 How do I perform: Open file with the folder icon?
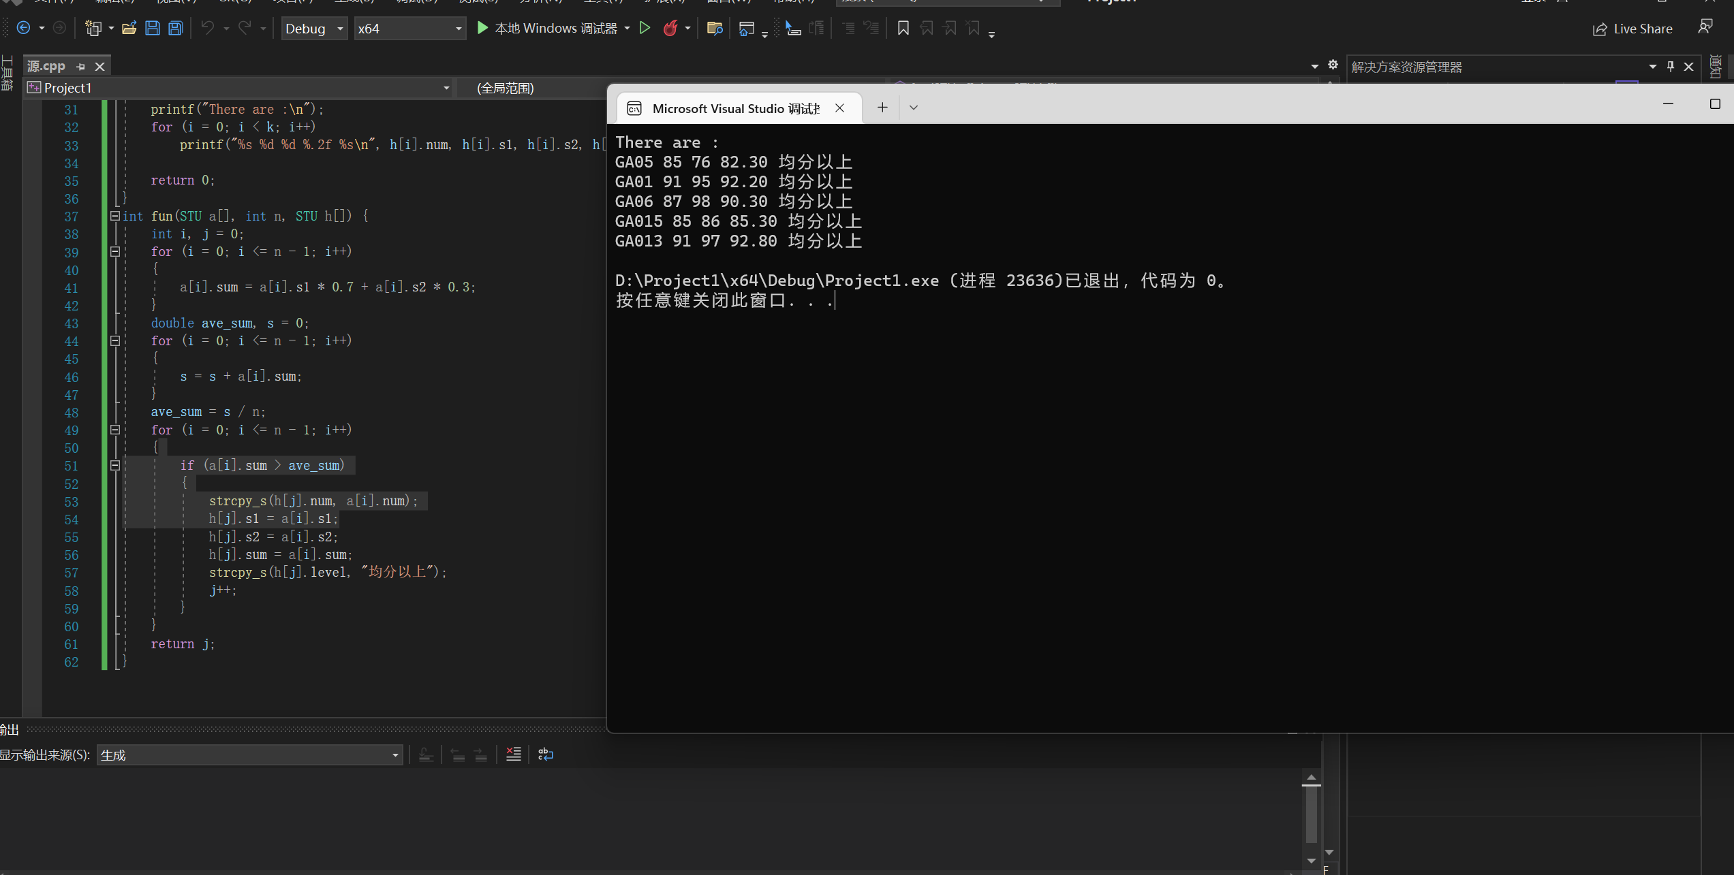(x=129, y=28)
